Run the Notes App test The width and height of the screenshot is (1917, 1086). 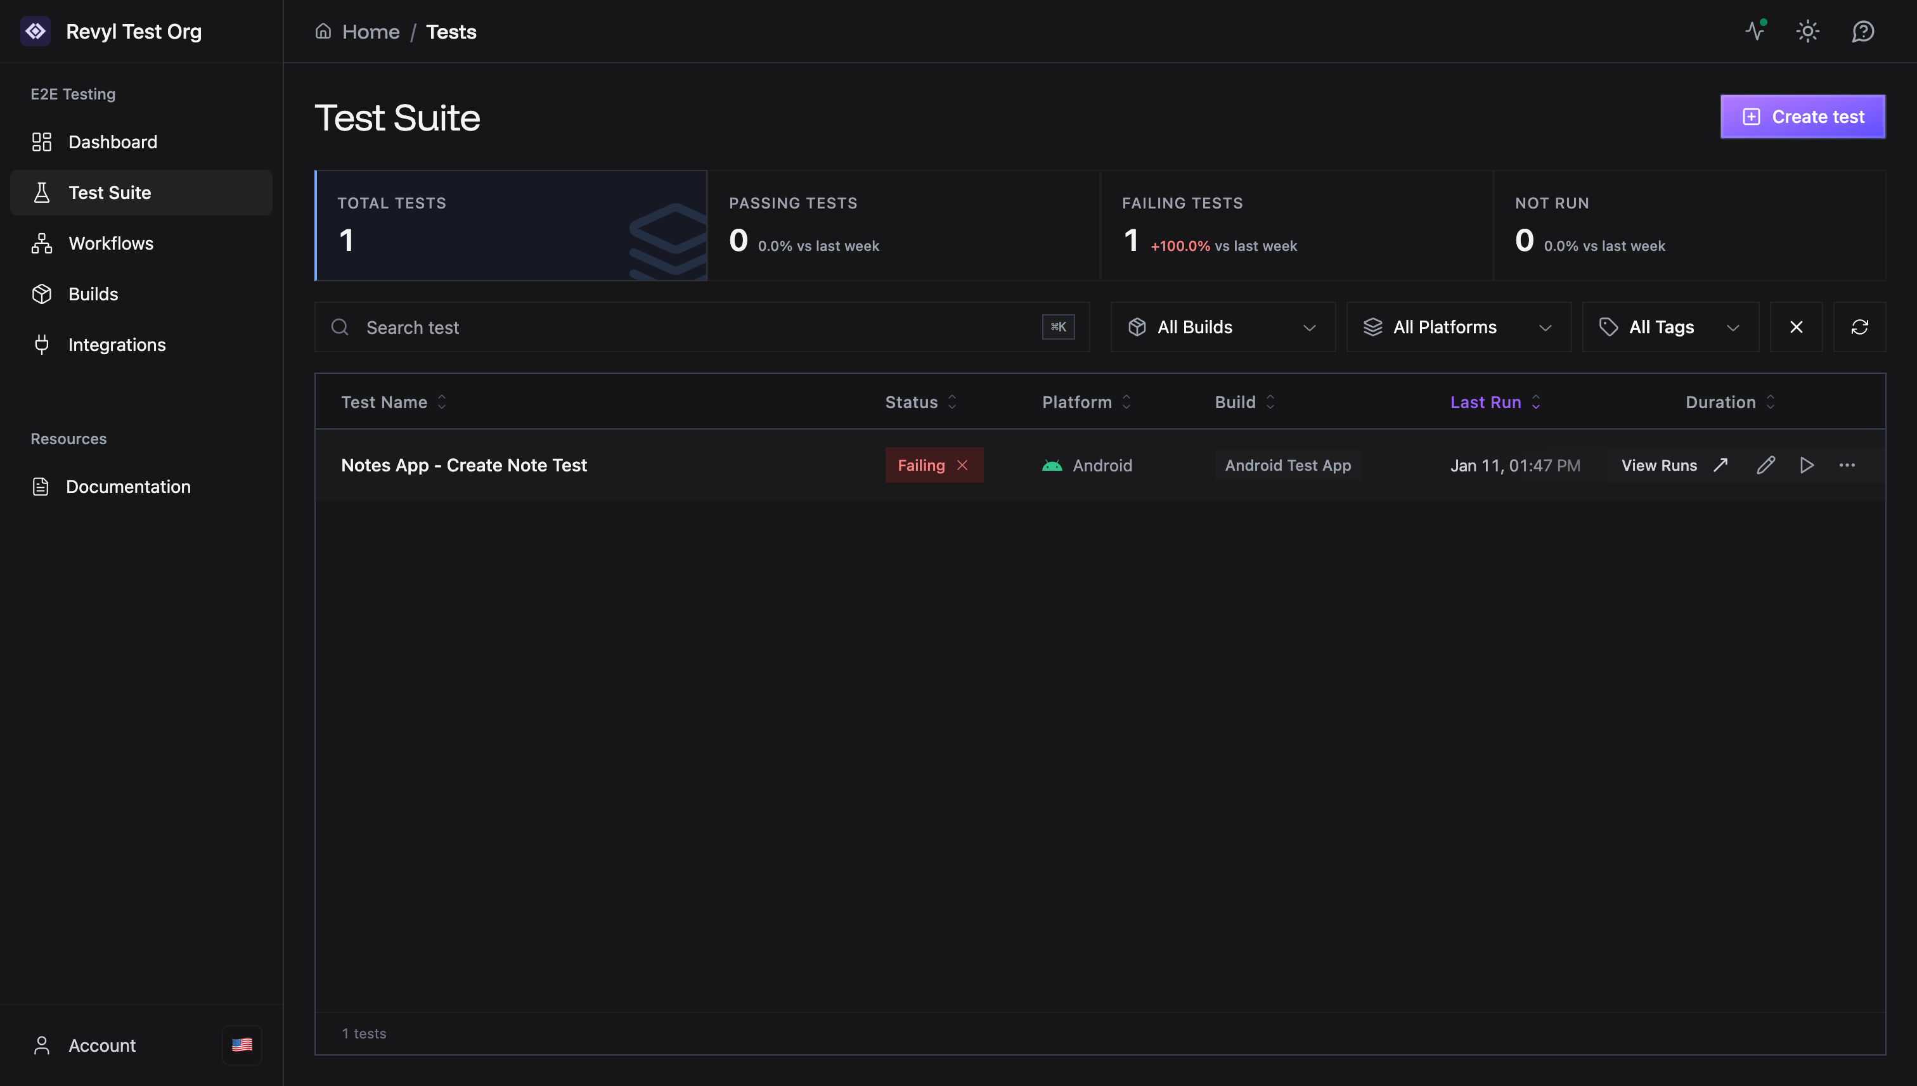[x=1807, y=466]
